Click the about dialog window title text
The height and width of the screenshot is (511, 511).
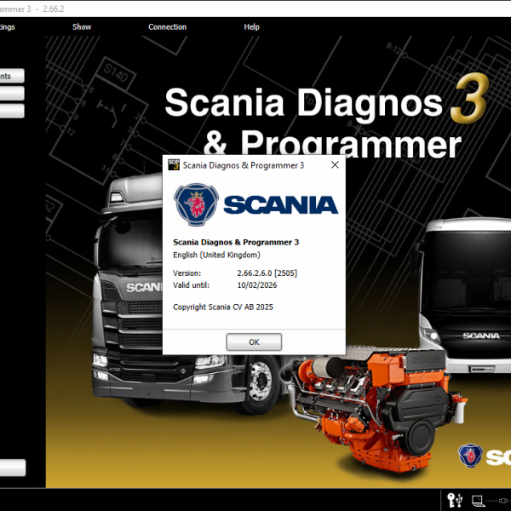[x=243, y=165]
